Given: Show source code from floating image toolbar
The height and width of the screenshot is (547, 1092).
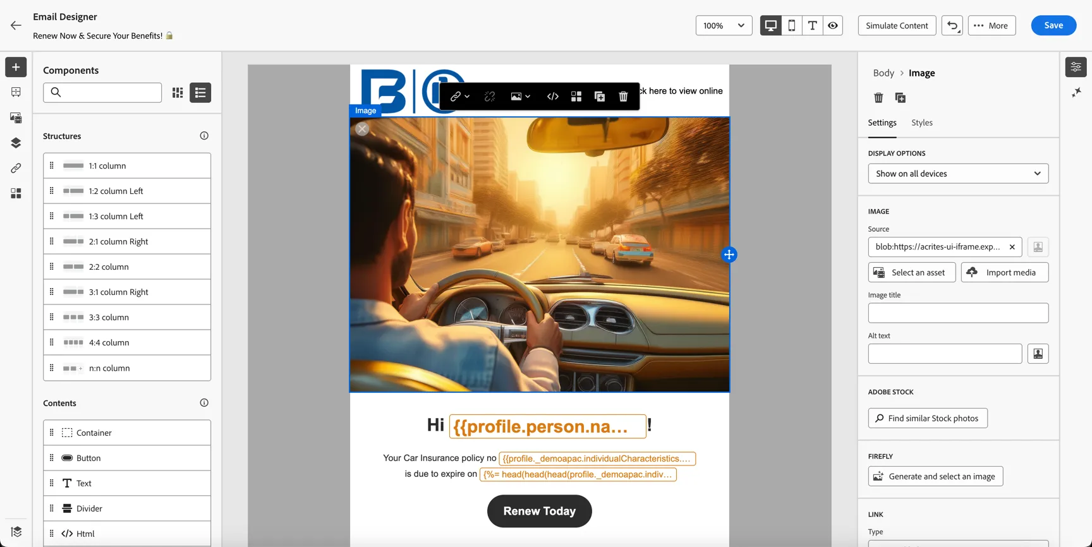Looking at the screenshot, I should pyautogui.click(x=553, y=97).
